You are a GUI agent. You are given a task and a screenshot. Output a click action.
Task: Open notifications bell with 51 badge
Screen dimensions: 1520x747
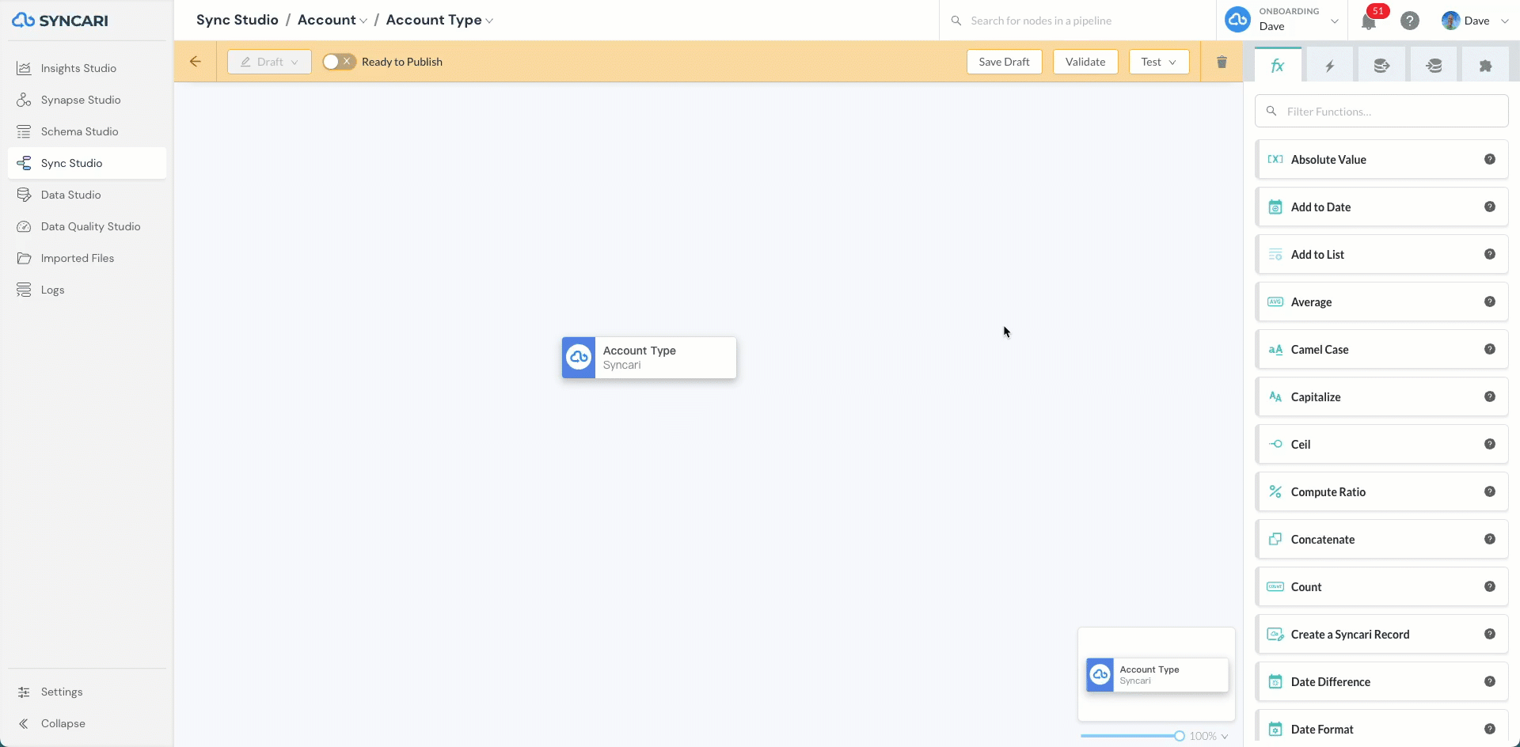coord(1369,21)
